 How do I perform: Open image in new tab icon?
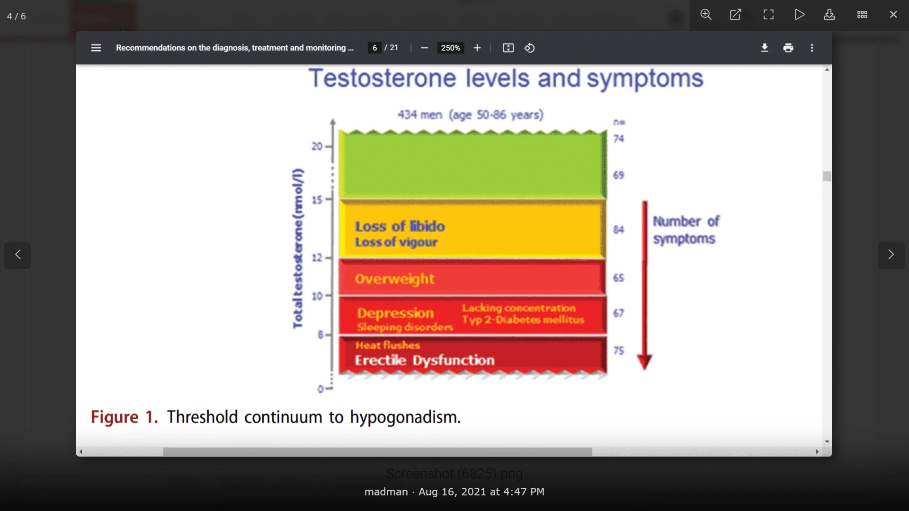click(735, 15)
